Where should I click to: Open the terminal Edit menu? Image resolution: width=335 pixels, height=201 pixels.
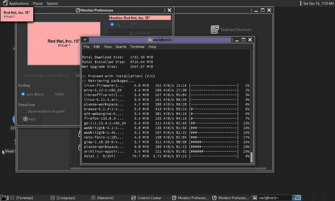pyautogui.click(x=97, y=47)
